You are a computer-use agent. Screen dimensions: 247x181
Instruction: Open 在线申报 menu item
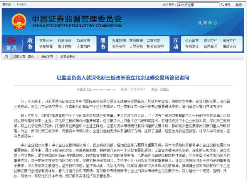click(136, 41)
